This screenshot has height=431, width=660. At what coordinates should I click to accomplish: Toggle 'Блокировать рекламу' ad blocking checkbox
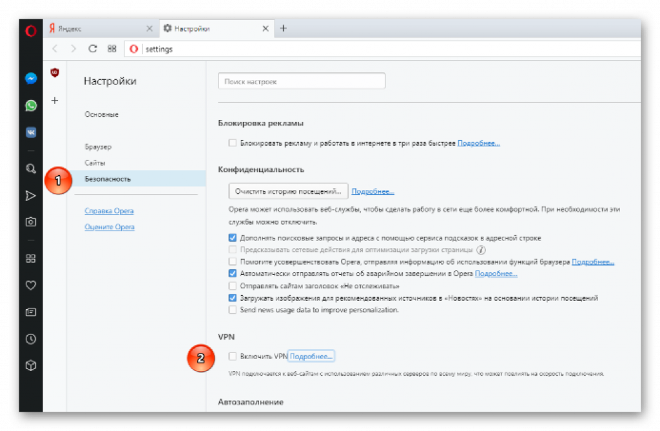(233, 143)
